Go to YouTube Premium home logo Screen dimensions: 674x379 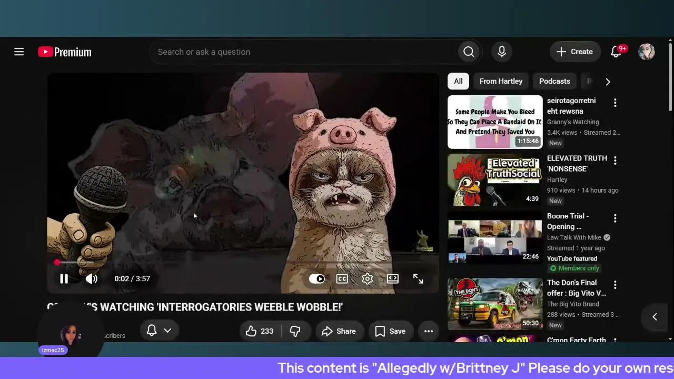click(x=65, y=52)
